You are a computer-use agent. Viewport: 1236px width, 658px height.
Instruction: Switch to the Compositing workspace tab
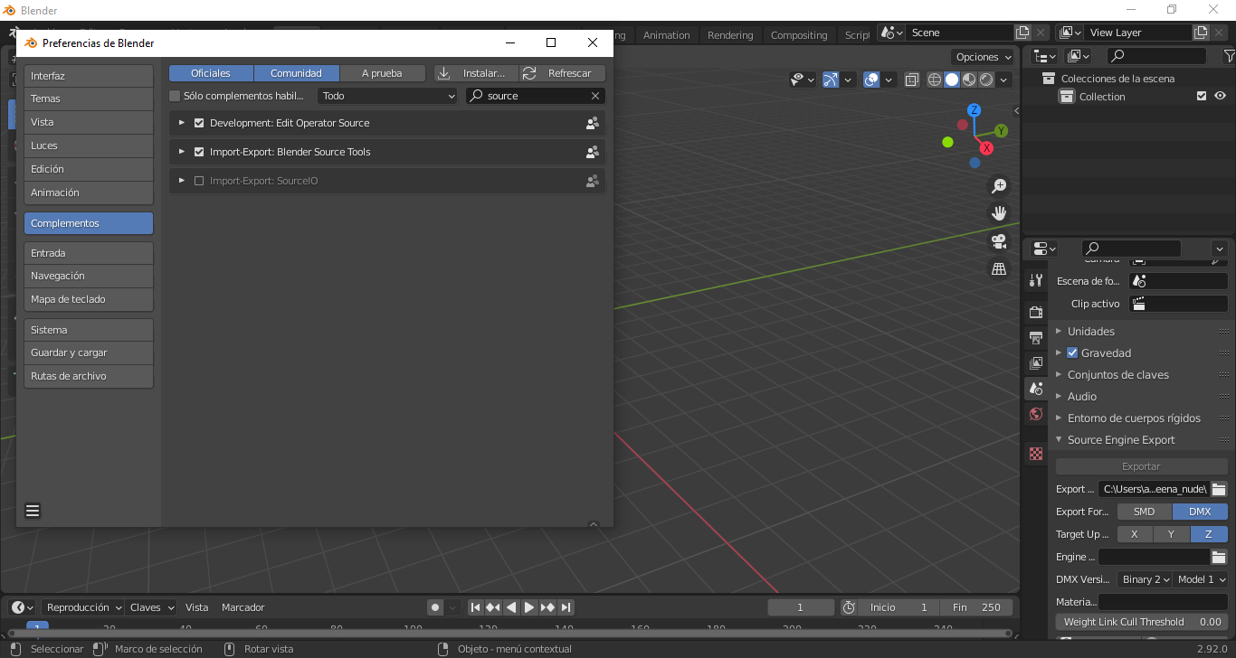(x=799, y=35)
